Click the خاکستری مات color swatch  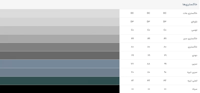[60, 13]
